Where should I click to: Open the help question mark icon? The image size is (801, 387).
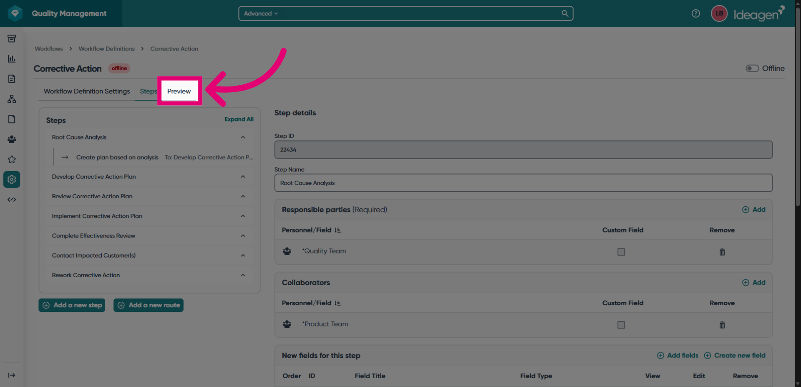coord(695,13)
